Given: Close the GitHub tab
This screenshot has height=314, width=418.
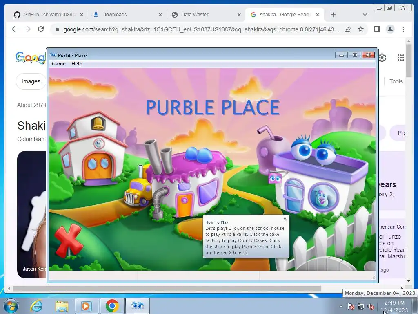Looking at the screenshot, I should pos(82,15).
